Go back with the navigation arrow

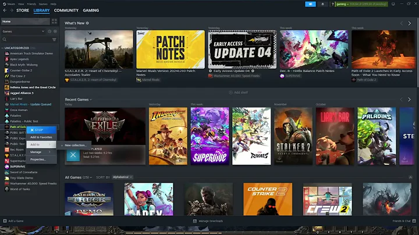click(5, 10)
